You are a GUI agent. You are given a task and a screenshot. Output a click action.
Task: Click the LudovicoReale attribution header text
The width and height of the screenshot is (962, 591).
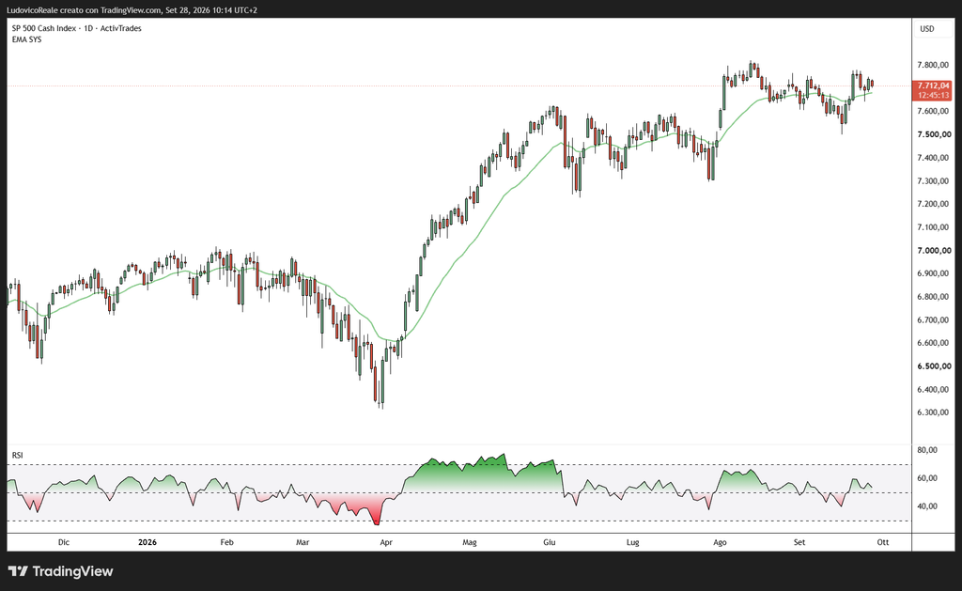click(x=132, y=10)
